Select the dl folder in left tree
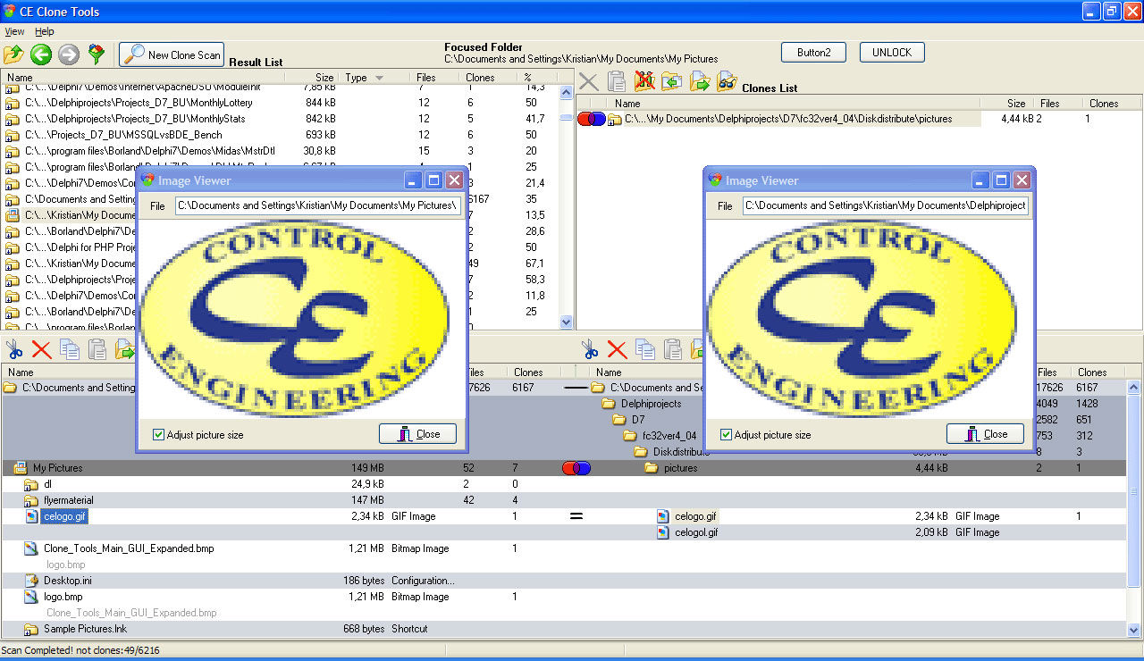 tap(47, 484)
